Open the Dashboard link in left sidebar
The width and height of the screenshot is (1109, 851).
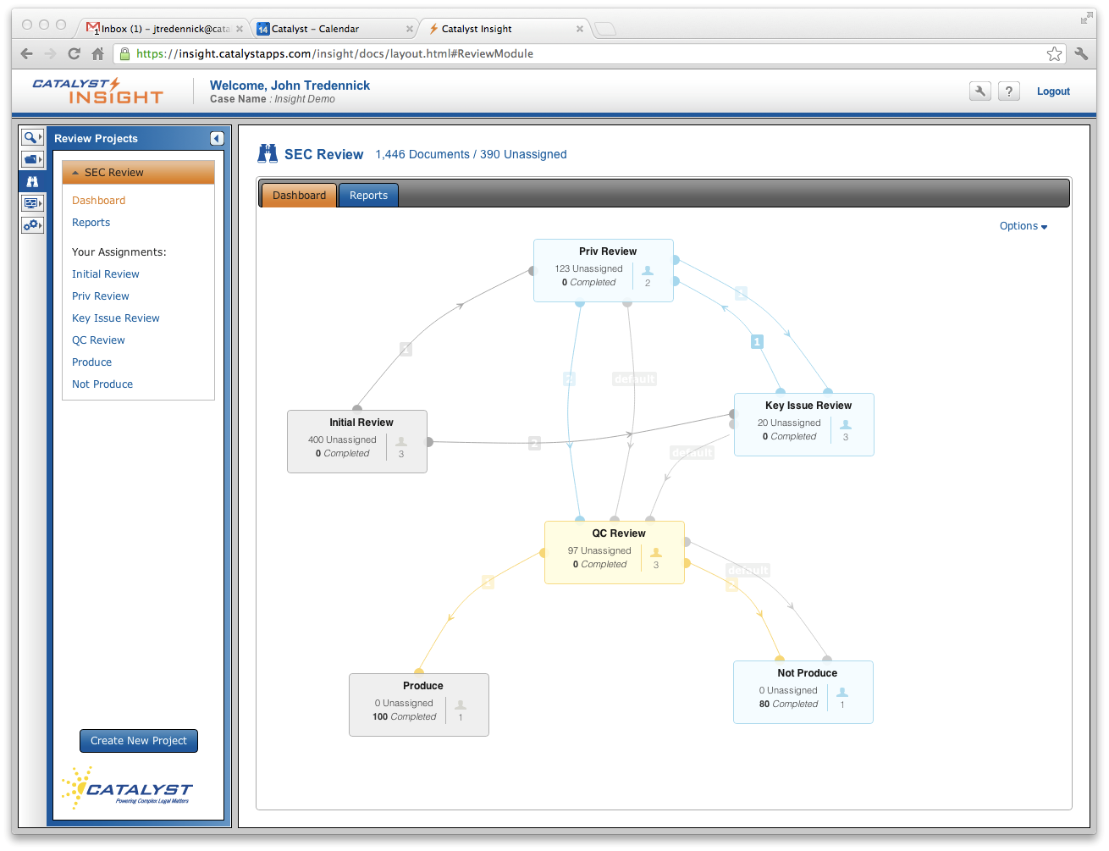[98, 201]
